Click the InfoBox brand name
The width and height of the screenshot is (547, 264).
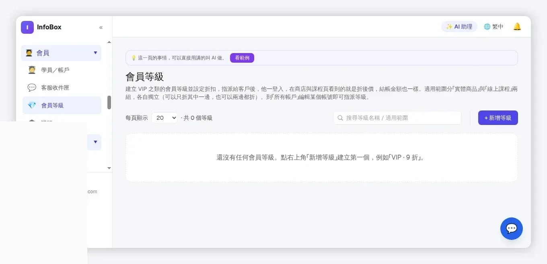tap(49, 27)
